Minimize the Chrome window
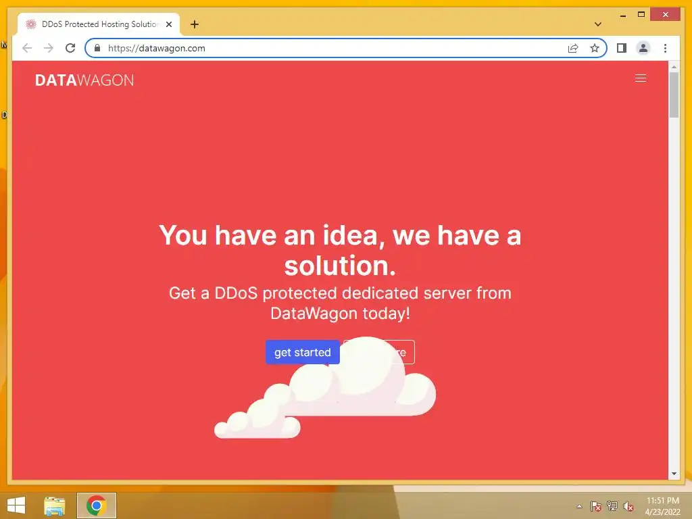This screenshot has height=519, width=692. pos(622,15)
